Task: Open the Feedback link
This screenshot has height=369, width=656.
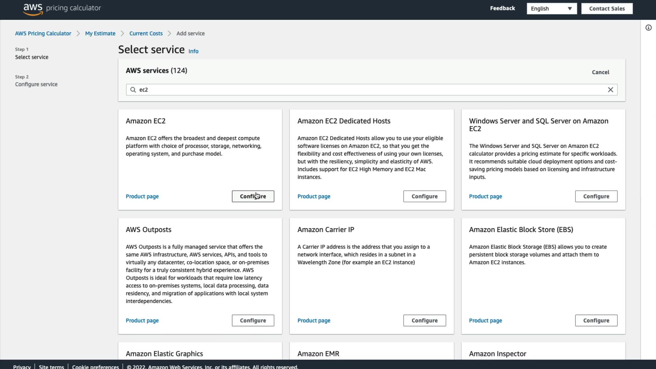Action: pos(502,8)
